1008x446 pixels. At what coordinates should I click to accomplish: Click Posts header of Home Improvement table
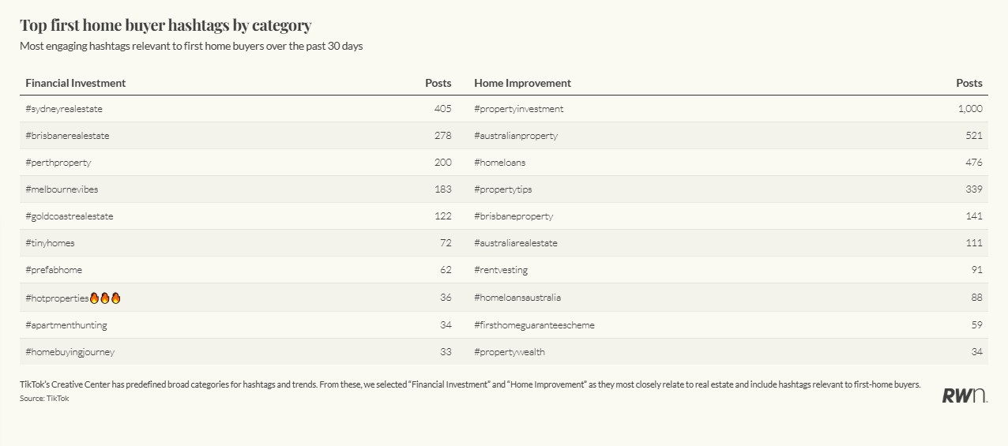[969, 83]
